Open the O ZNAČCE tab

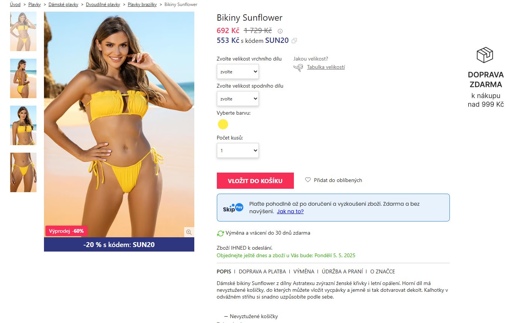click(383, 271)
